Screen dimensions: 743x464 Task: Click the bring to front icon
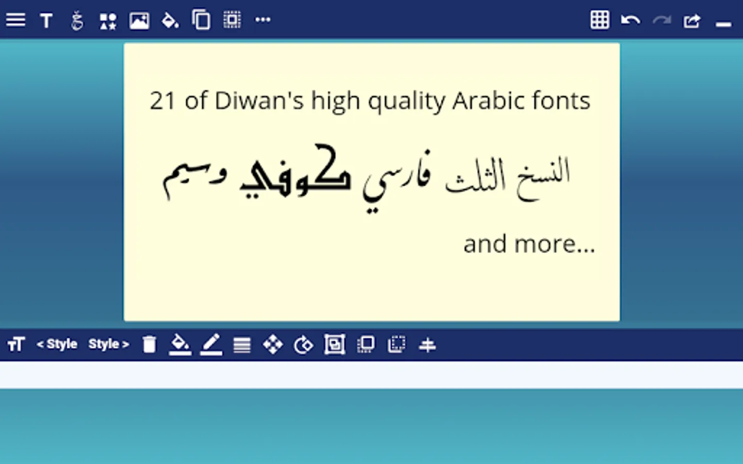(366, 344)
